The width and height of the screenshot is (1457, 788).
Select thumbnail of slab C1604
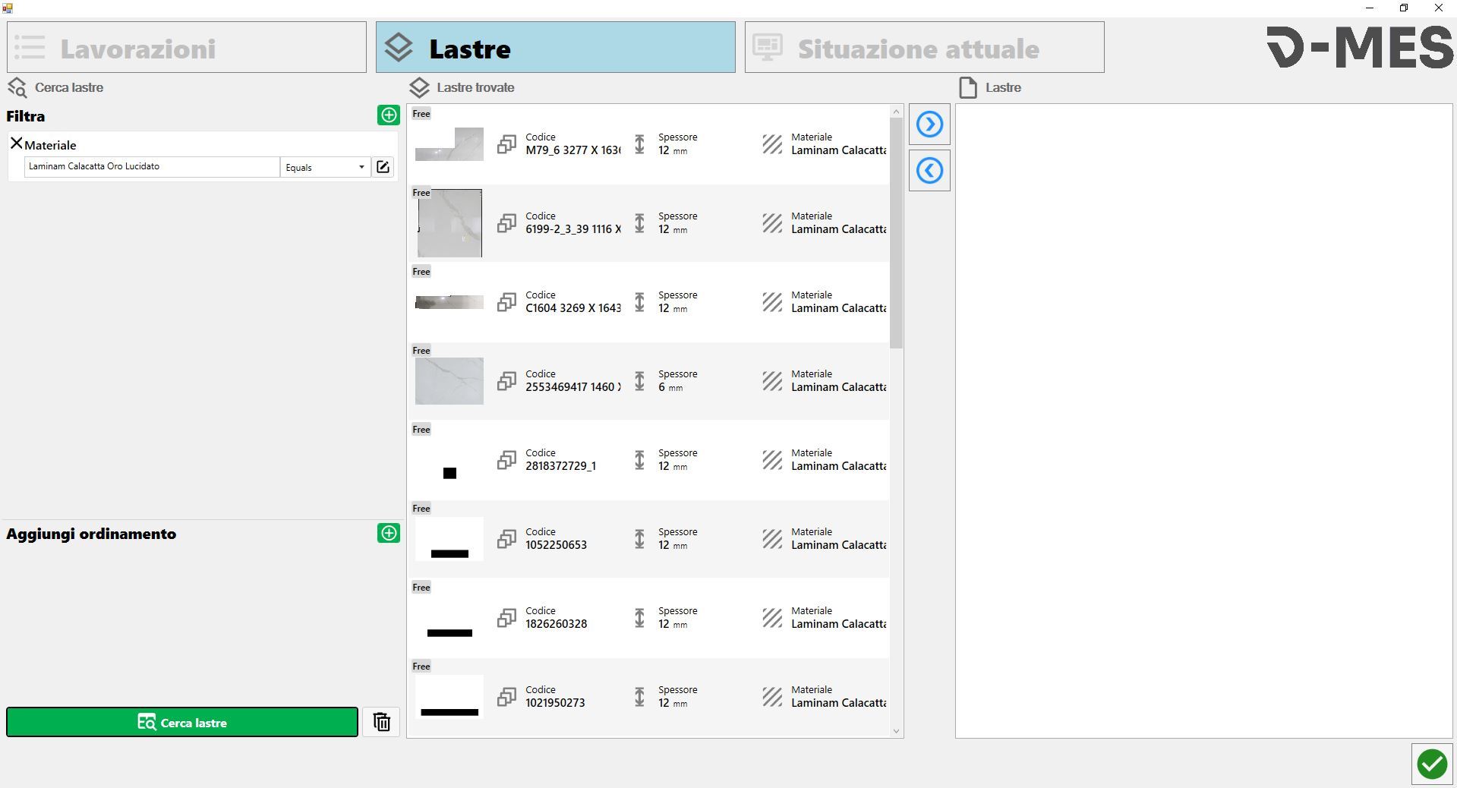click(x=449, y=302)
